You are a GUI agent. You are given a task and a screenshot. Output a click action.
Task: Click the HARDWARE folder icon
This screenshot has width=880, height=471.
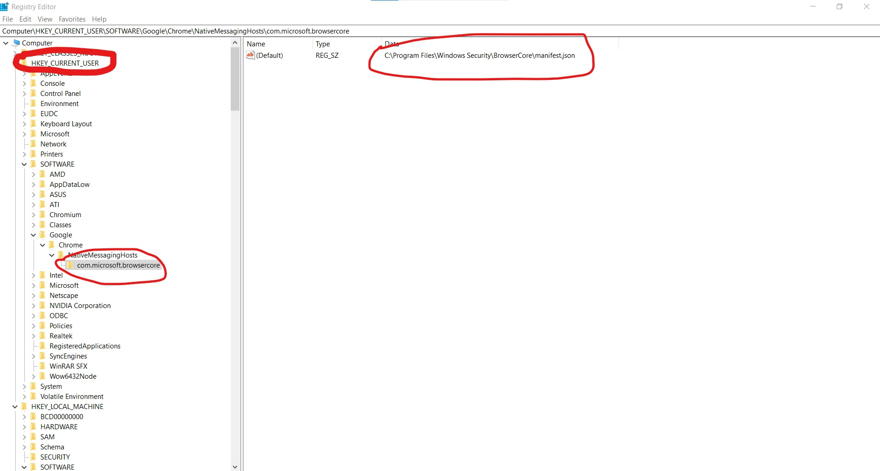click(33, 426)
